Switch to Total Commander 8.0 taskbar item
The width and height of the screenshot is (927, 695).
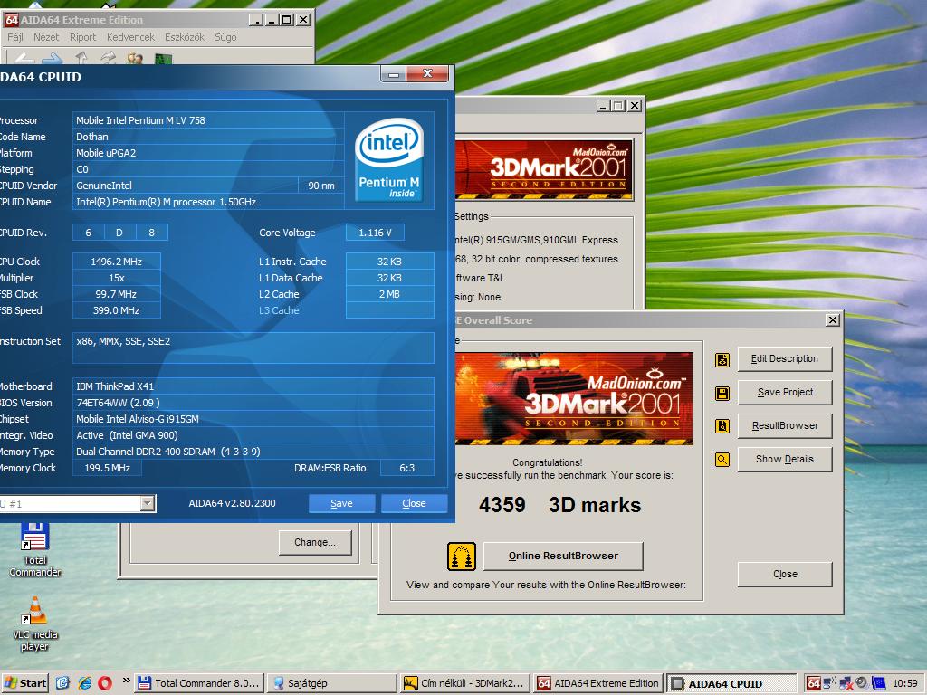pyautogui.click(x=199, y=683)
